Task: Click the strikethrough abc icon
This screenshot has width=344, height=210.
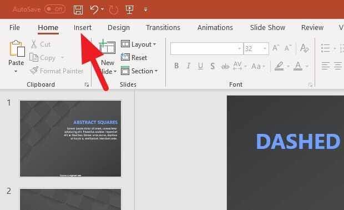Action: click(225, 66)
